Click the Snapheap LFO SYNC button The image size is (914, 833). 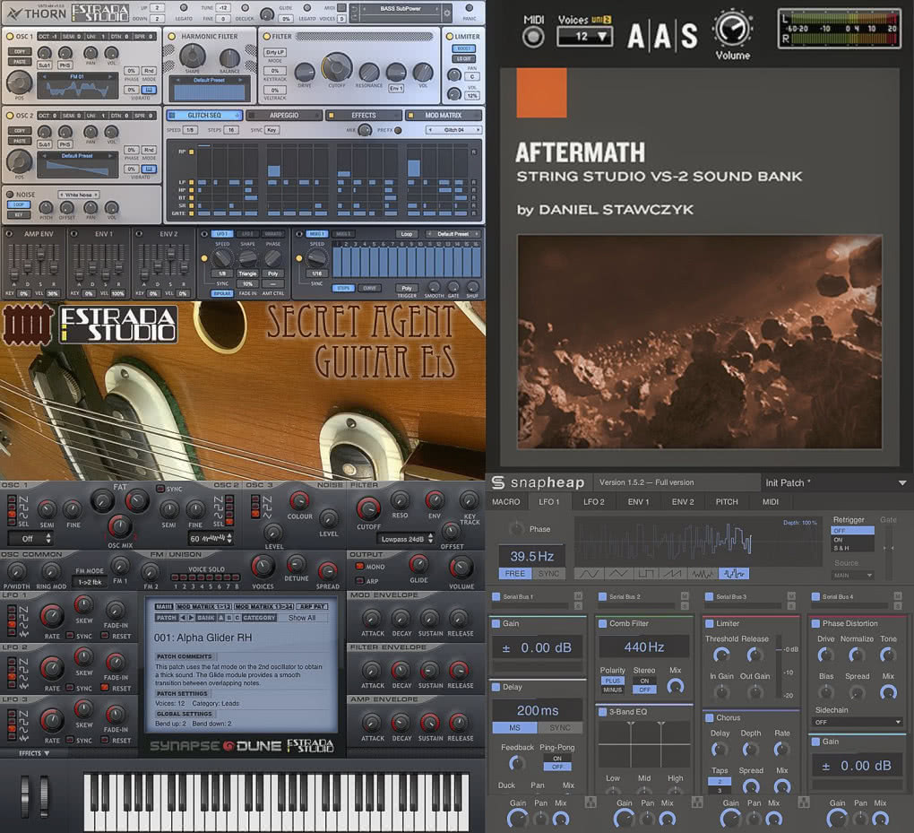click(x=548, y=574)
